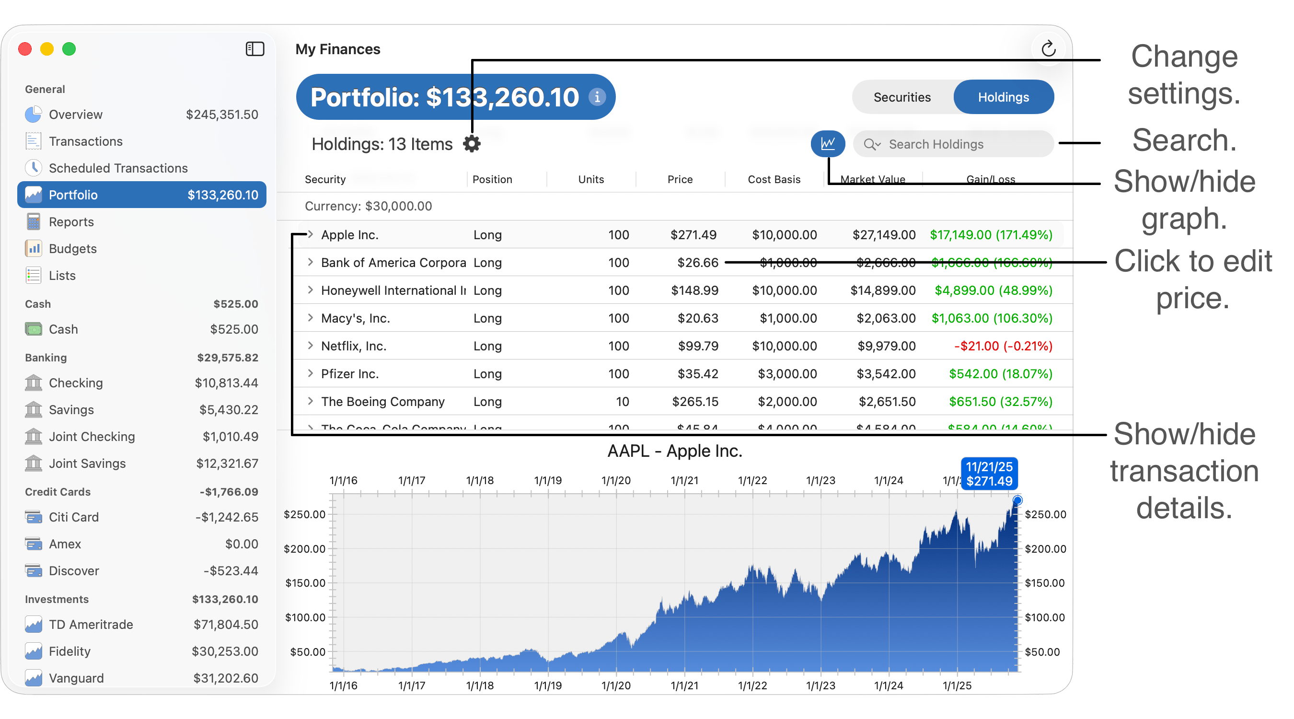This screenshot has width=1294, height=719.
Task: Click the refresh icon at top right
Action: (1048, 49)
